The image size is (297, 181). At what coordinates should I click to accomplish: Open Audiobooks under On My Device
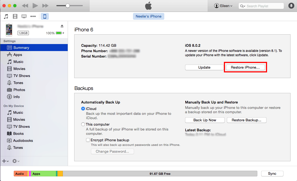[34, 140]
